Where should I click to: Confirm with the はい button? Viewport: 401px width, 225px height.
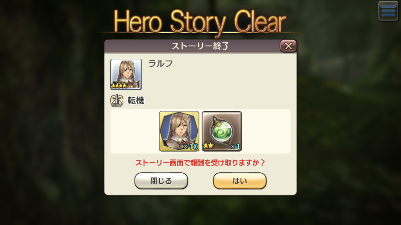[x=240, y=181]
